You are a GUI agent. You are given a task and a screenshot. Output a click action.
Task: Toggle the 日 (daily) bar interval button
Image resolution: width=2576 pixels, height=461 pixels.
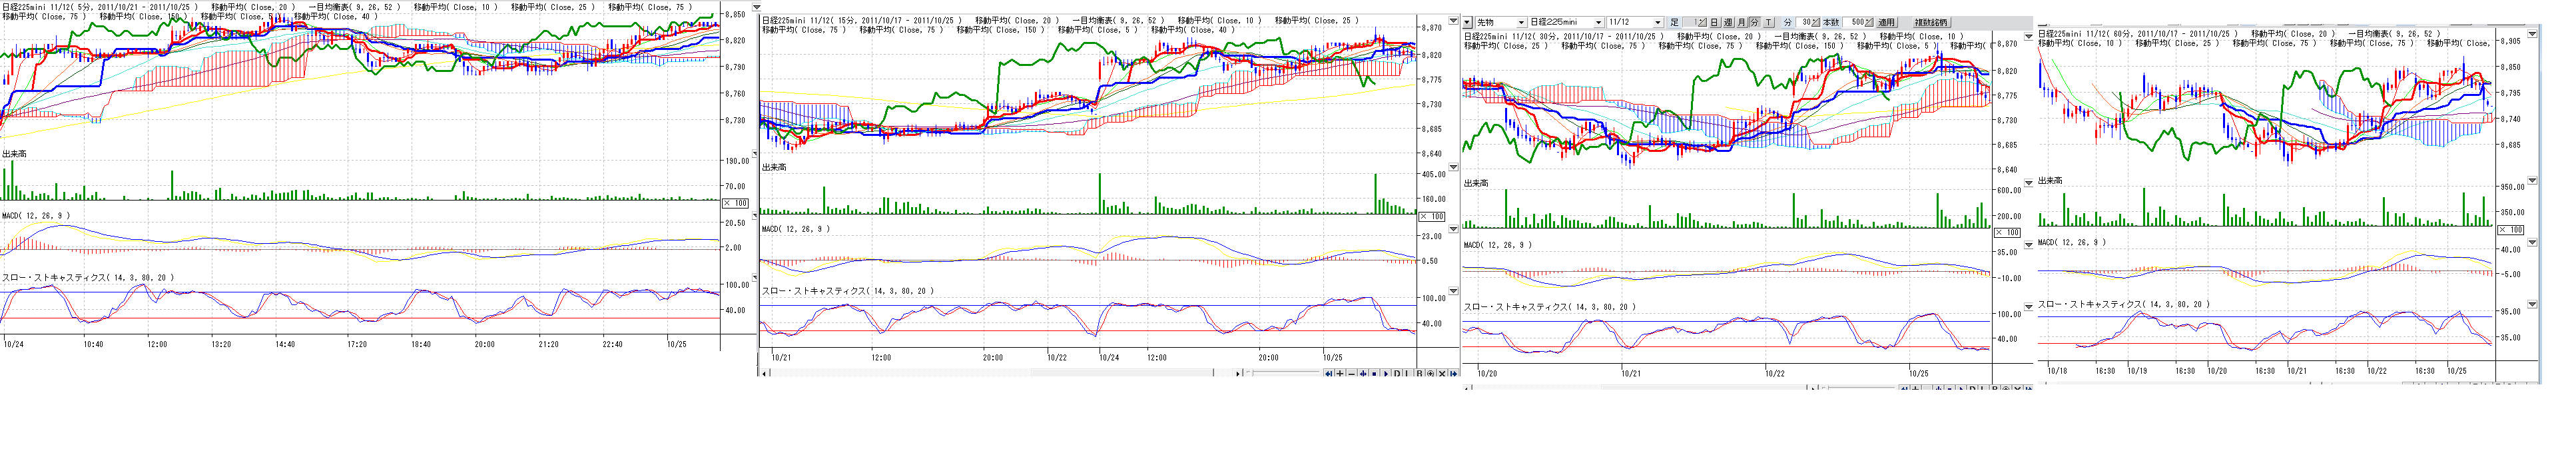point(1714,22)
